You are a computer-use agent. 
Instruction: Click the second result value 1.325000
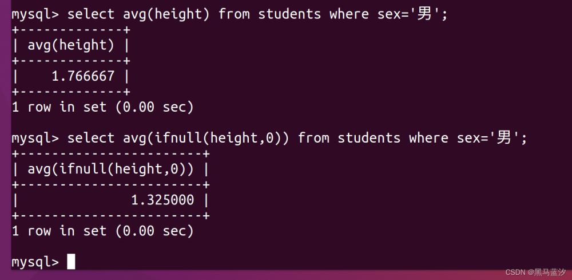[162, 200]
